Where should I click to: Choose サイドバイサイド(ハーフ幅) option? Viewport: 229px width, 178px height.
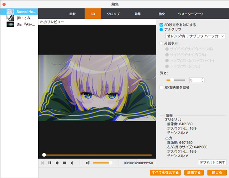tap(167, 49)
